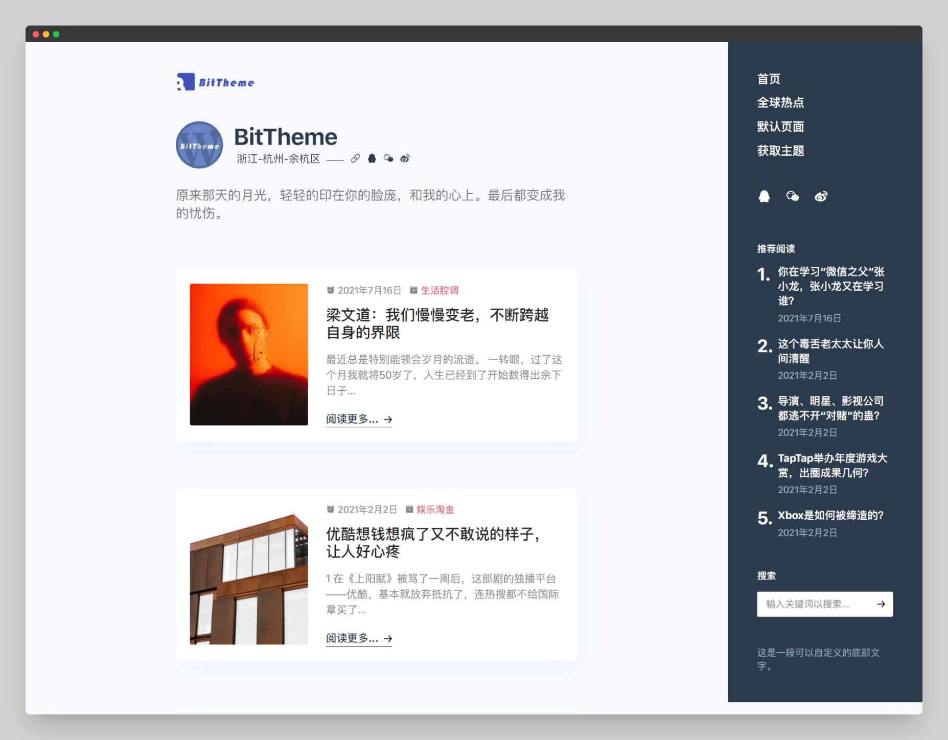This screenshot has width=948, height=740.
Task: Click the date 2021年2月2日 on 优酷 article
Action: pos(367,510)
